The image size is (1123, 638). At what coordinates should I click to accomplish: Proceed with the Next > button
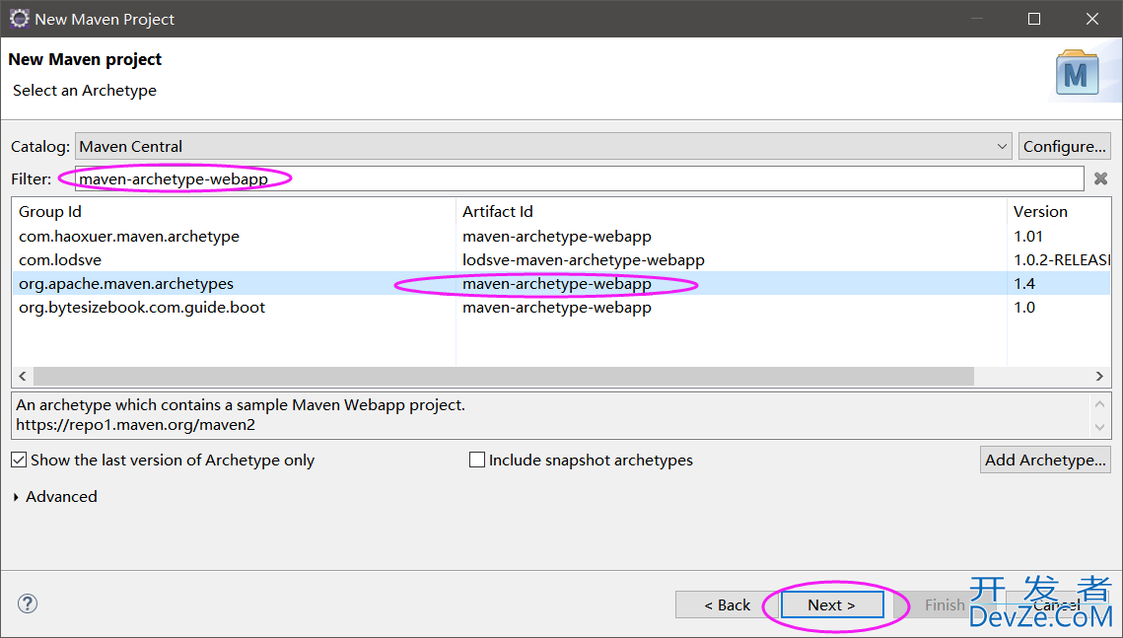pyautogui.click(x=831, y=605)
